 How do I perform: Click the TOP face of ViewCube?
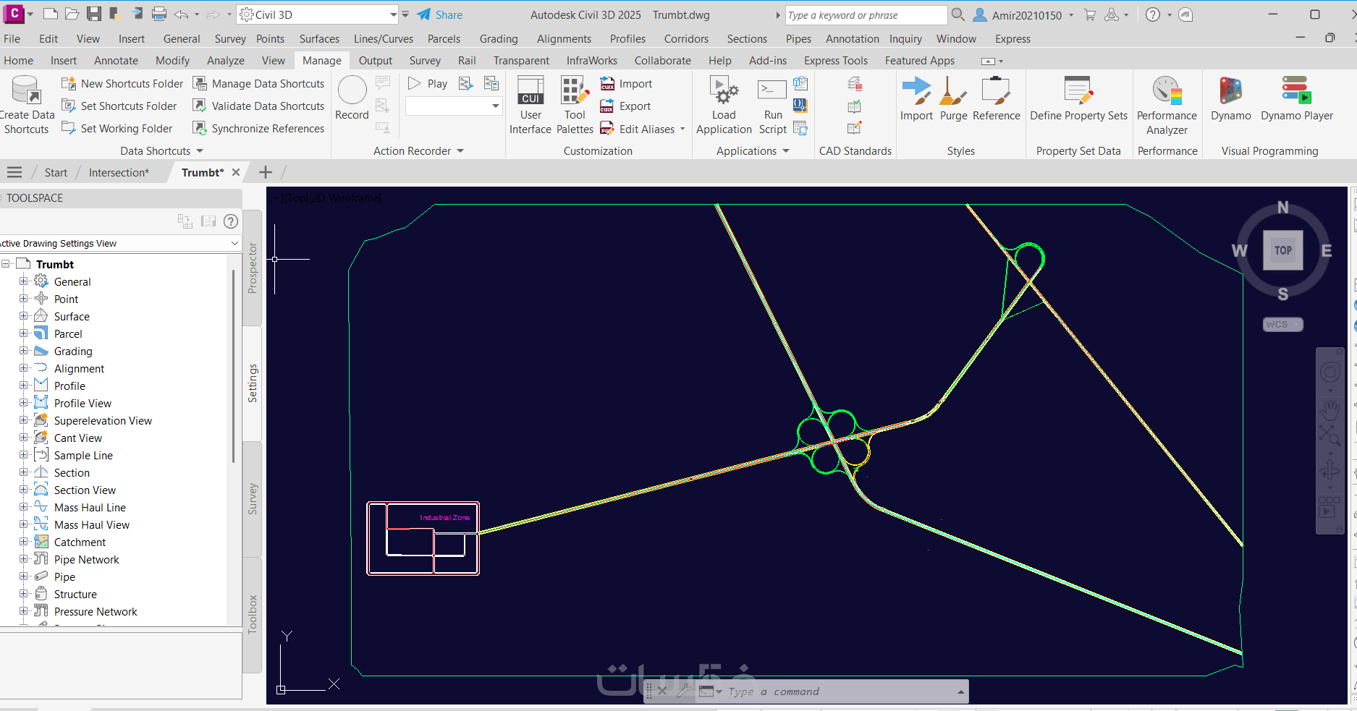point(1283,250)
